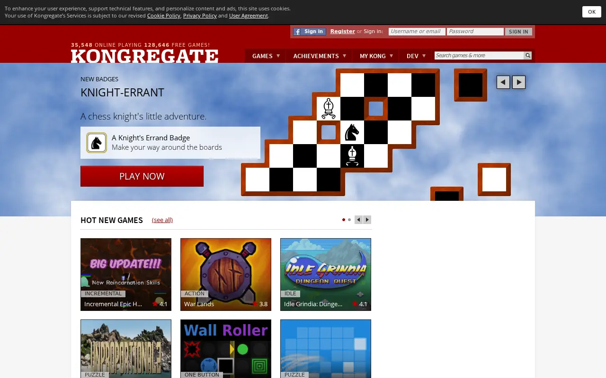Click the Sign In submit button
This screenshot has width=606, height=378.
click(518, 32)
